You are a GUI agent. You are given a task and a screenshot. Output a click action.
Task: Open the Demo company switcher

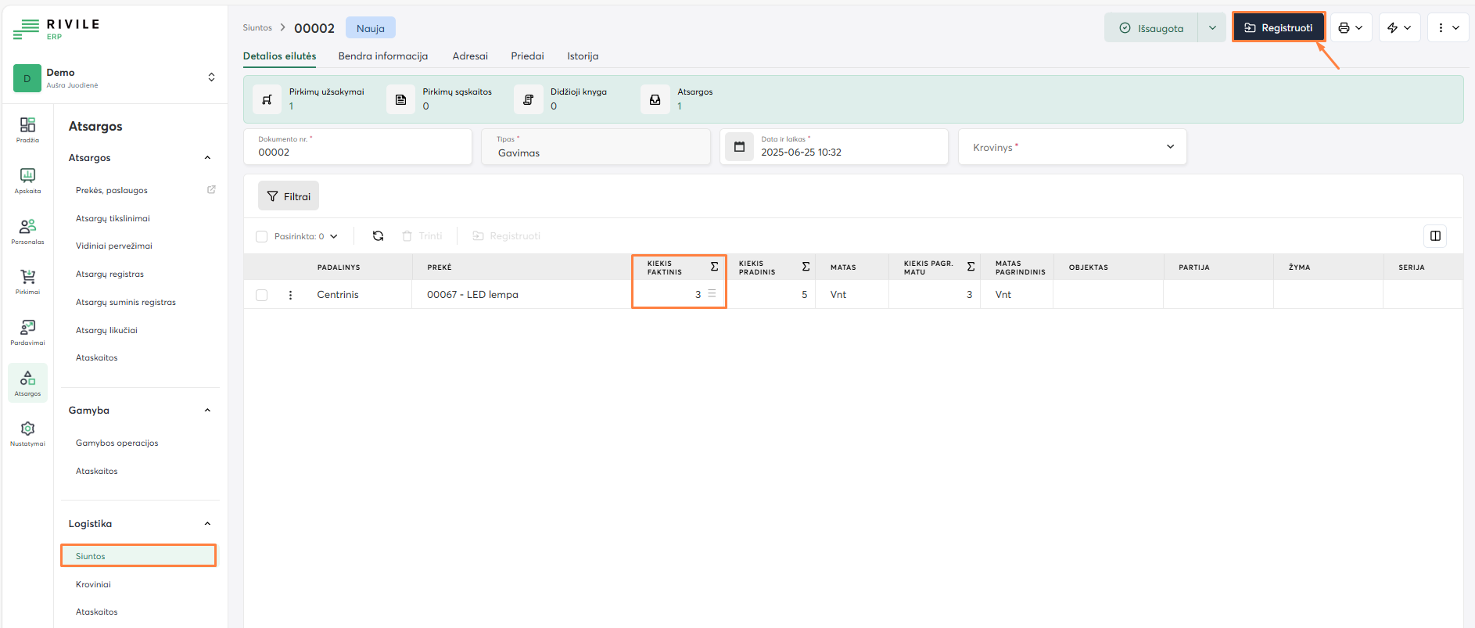(115, 77)
